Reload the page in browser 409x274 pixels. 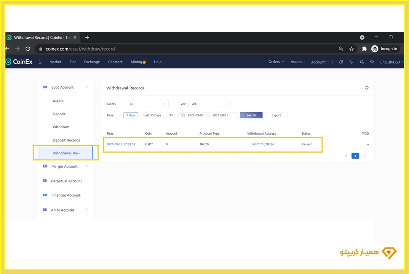coord(28,49)
